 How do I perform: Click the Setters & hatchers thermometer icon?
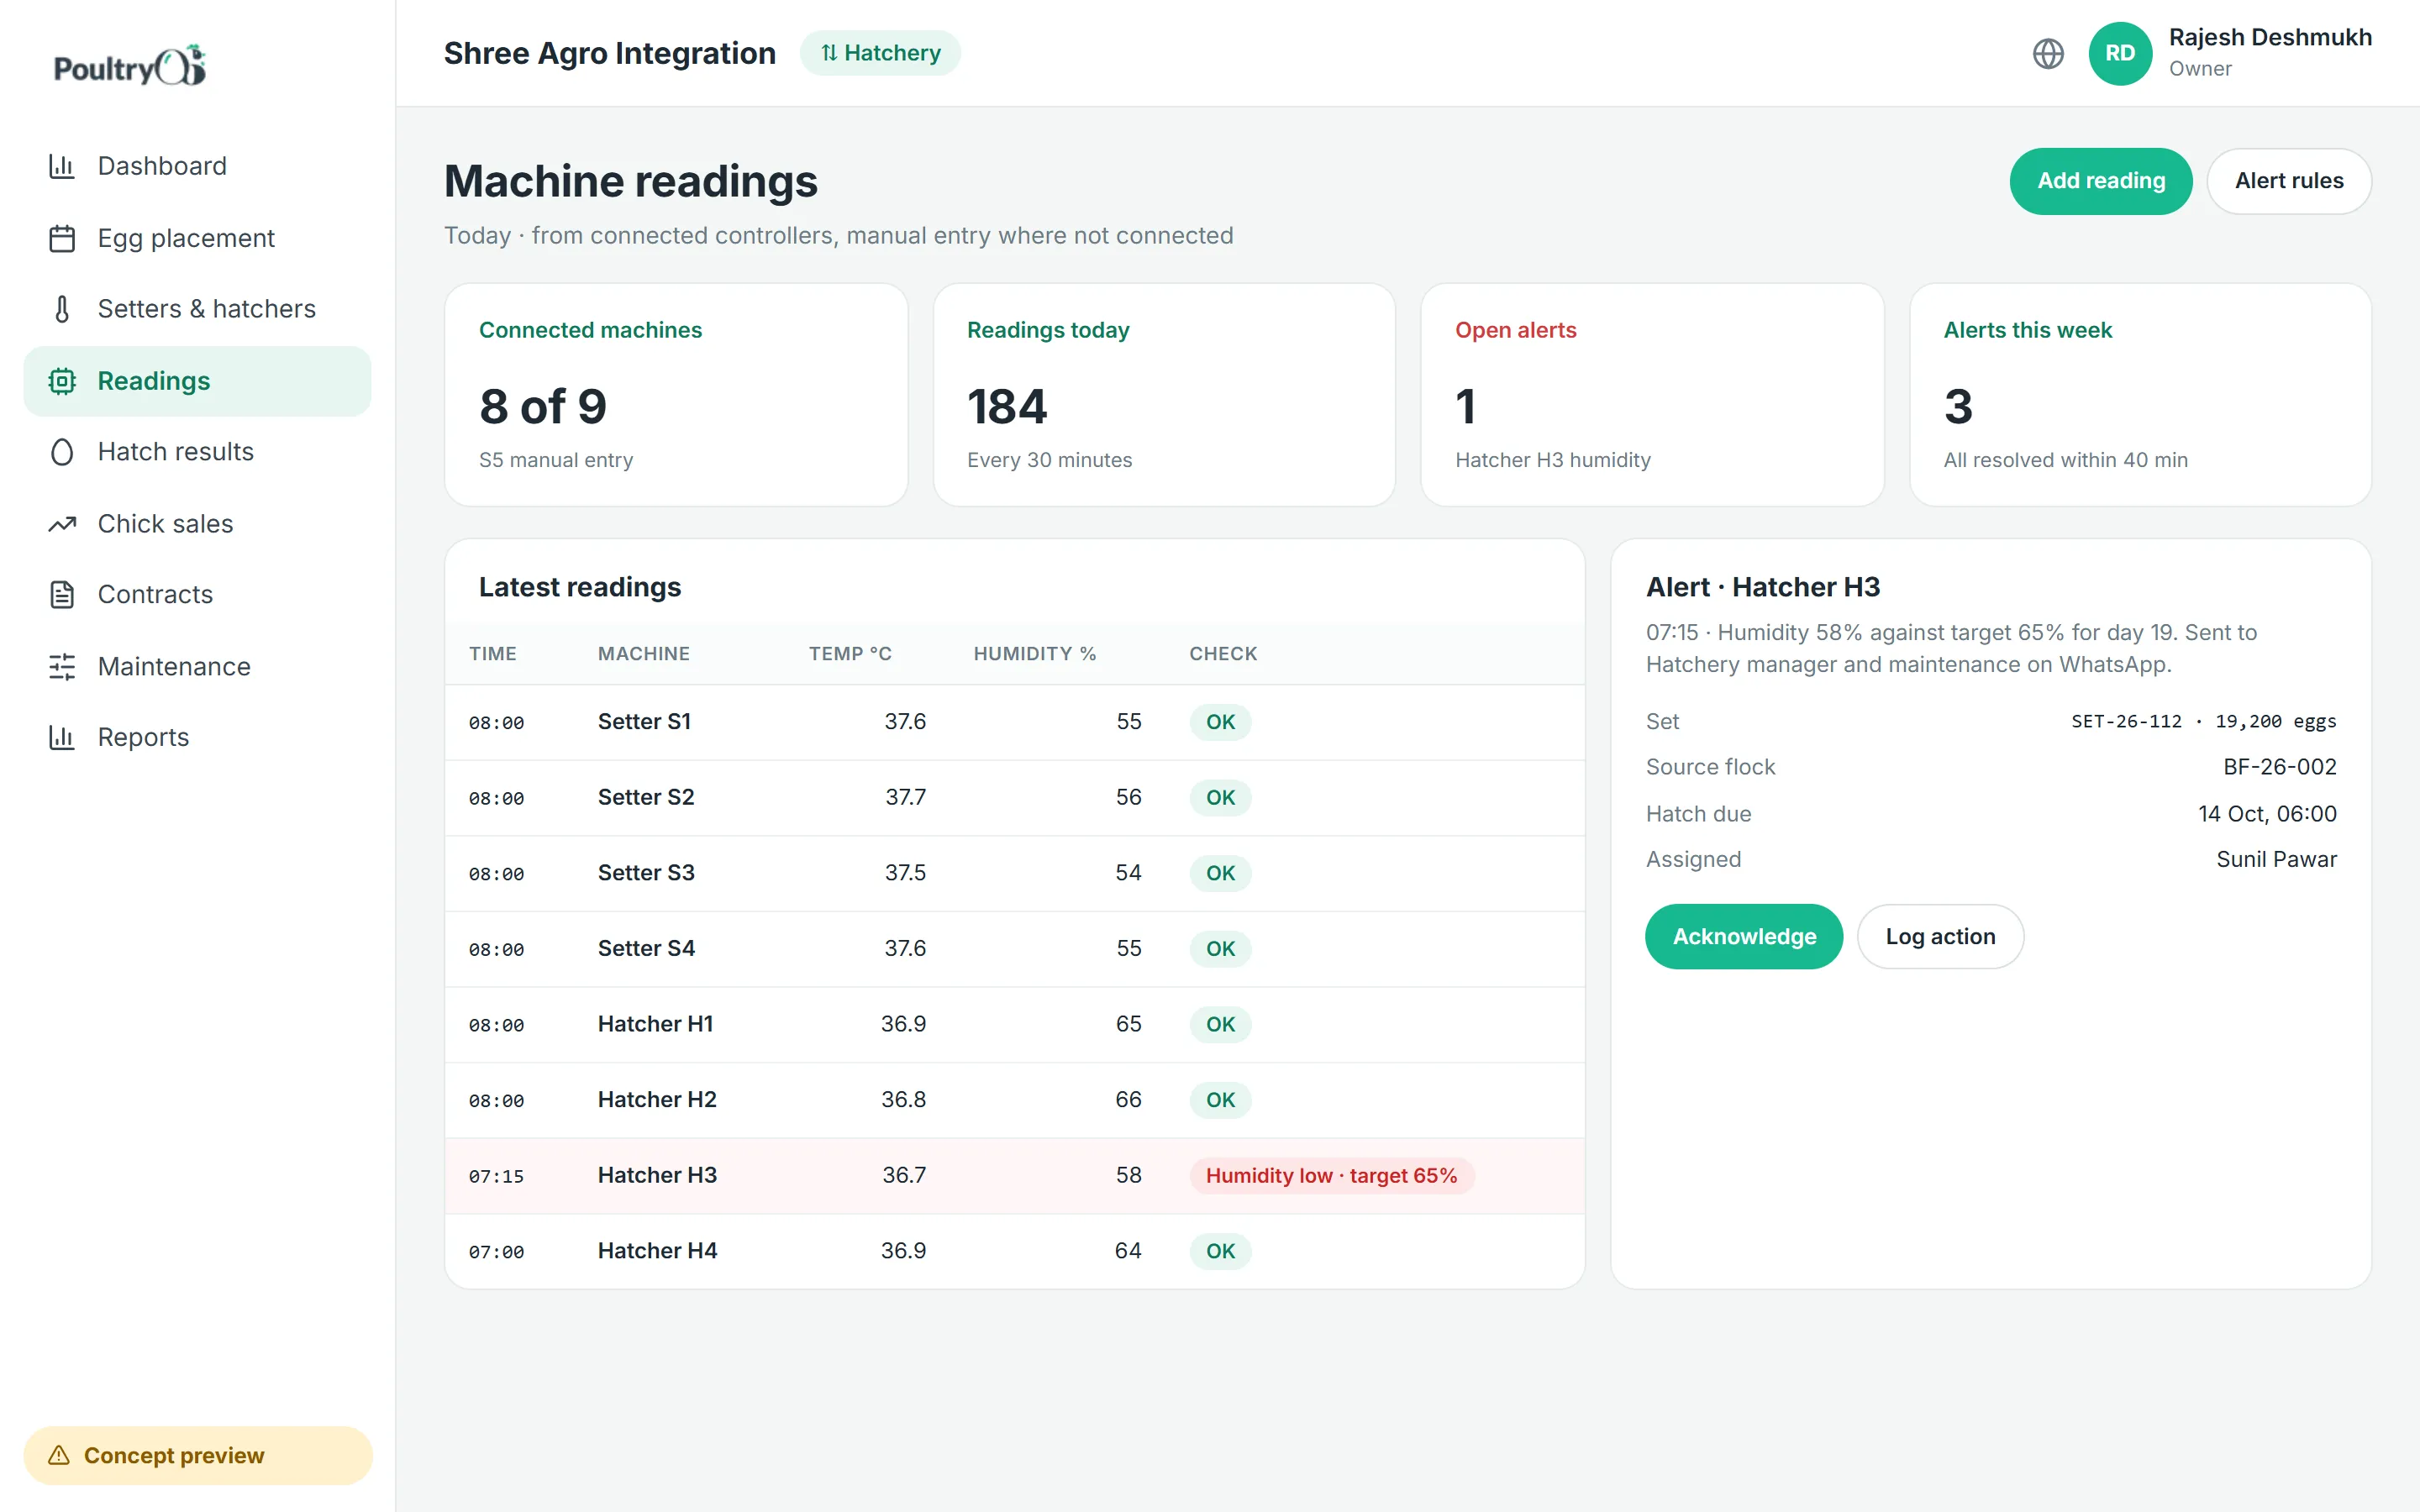[x=62, y=309]
